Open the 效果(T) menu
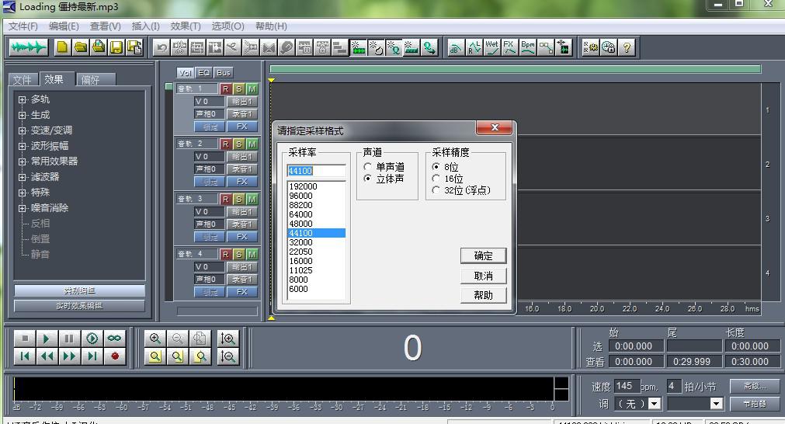 click(186, 26)
